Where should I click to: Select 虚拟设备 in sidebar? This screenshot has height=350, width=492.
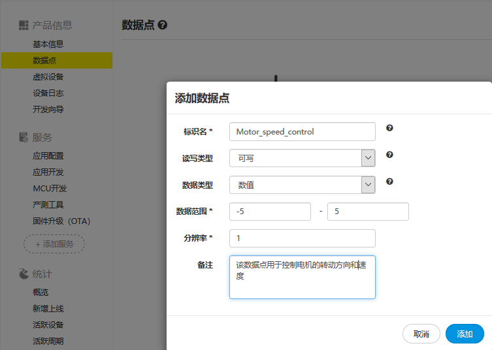pyautogui.click(x=48, y=77)
